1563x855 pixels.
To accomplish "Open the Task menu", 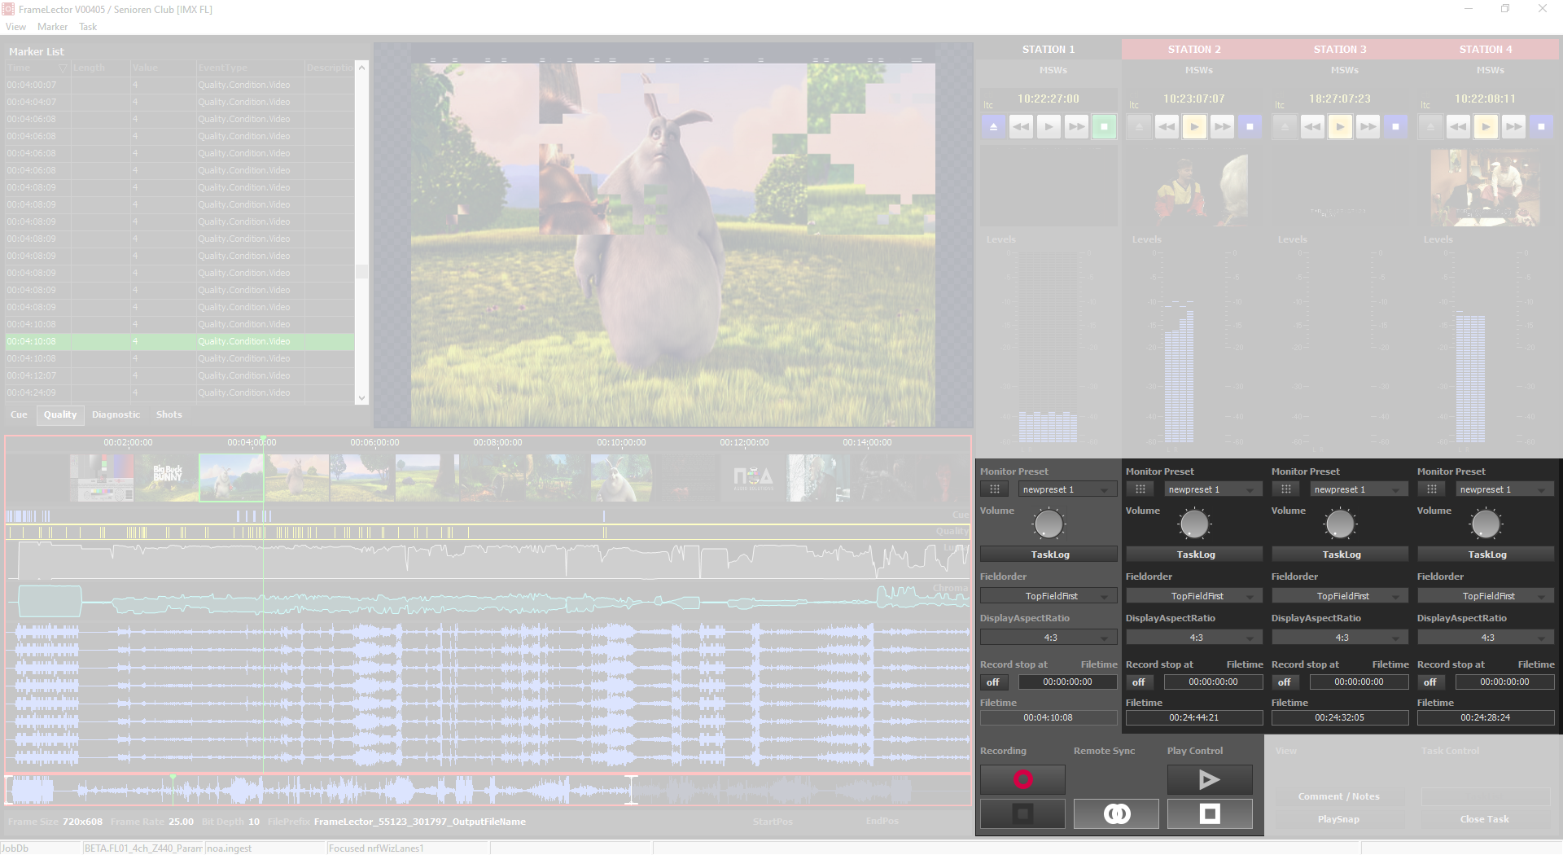I will click(88, 27).
